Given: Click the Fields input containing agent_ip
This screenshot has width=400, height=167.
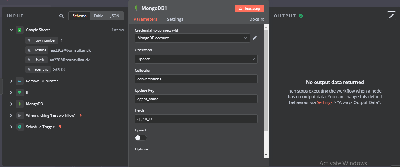Looking at the screenshot, I should 196,119.
